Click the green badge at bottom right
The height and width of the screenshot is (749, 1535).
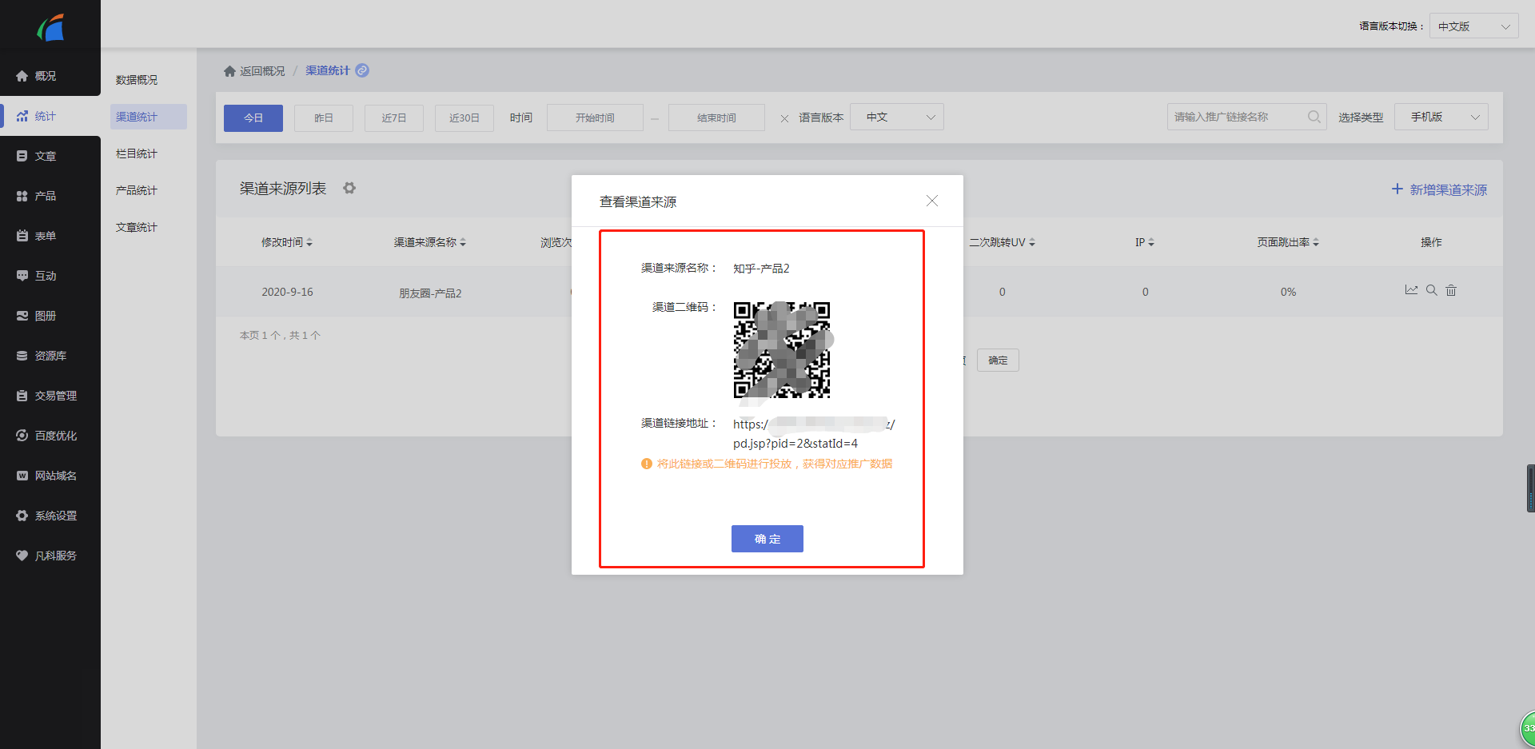pyautogui.click(x=1528, y=729)
